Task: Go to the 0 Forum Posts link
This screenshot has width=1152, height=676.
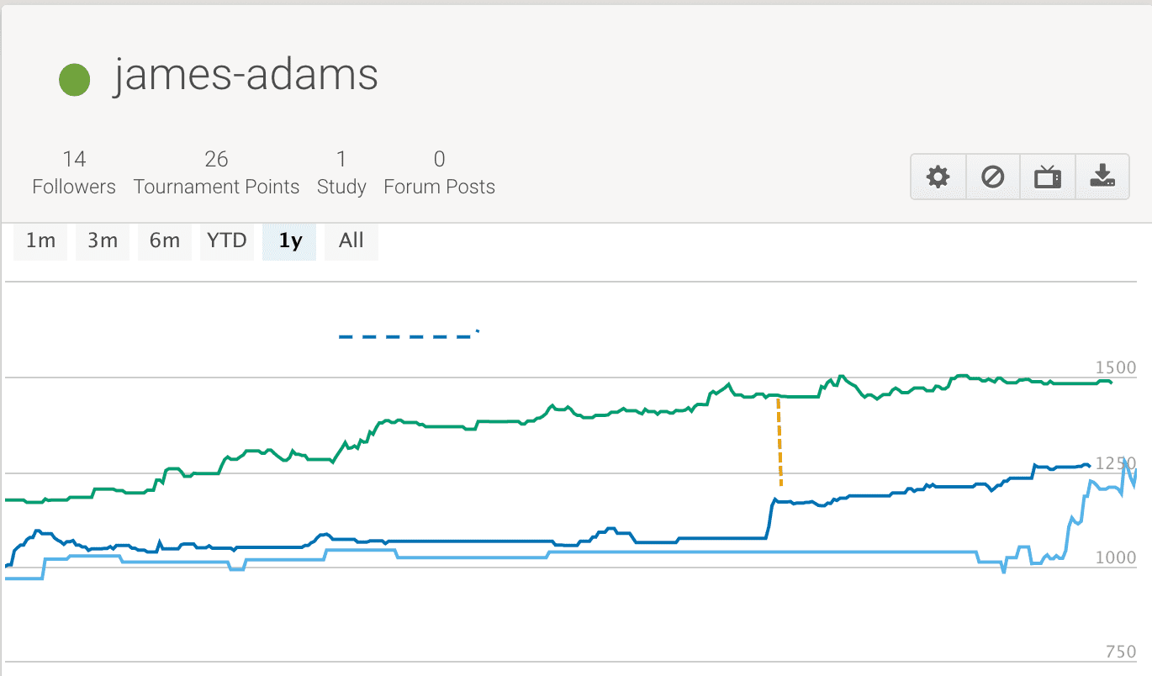Action: coord(439,173)
